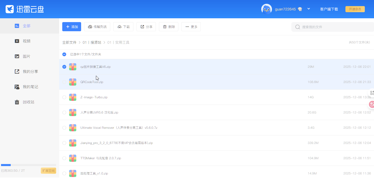Click the 开通会员 membership button
The width and height of the screenshot is (374, 178).
355,9
